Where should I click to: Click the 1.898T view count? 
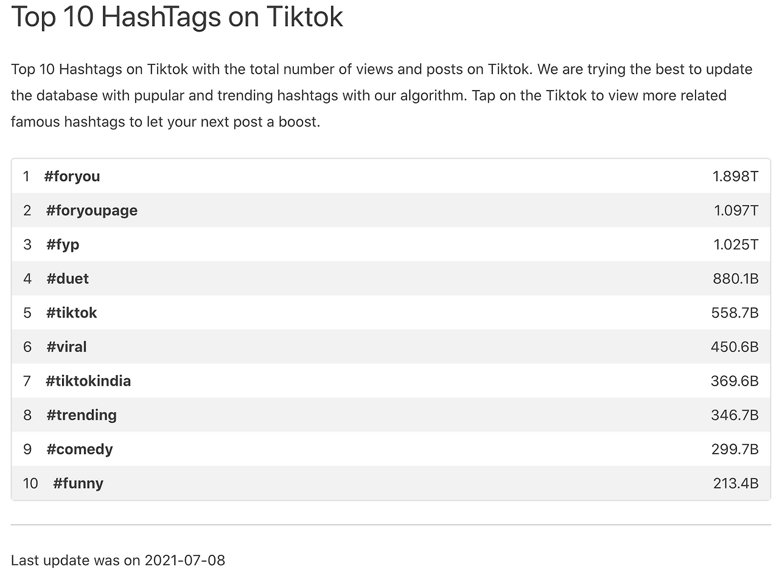(735, 176)
